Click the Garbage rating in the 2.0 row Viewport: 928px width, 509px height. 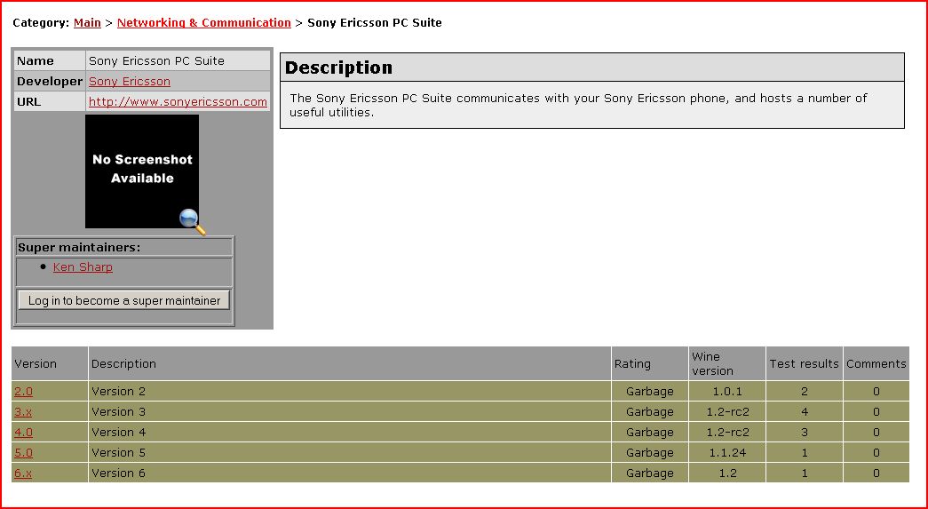tap(650, 391)
